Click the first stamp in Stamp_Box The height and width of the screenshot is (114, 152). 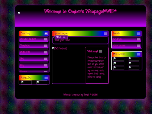pos(26,82)
